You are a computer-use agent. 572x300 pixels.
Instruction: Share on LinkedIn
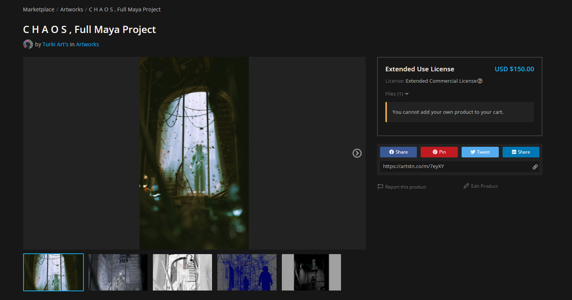point(521,152)
